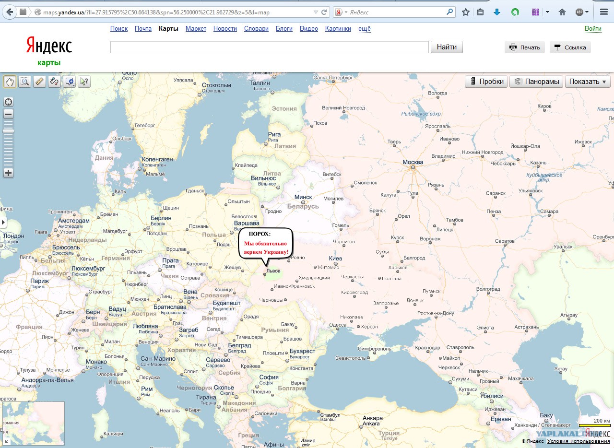Expand the Показать dropdown
Image resolution: width=614 pixels, height=448 pixels.
588,82
